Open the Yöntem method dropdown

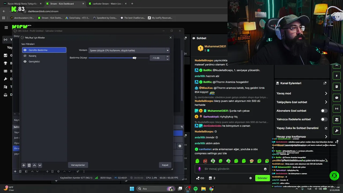(129, 50)
